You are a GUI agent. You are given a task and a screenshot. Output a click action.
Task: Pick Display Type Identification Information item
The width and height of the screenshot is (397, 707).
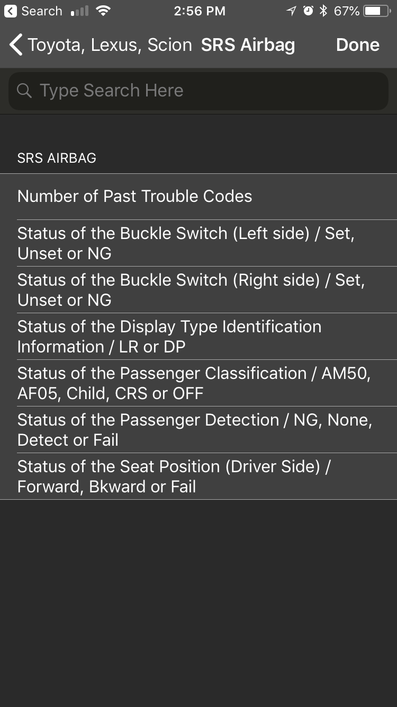[198, 337]
